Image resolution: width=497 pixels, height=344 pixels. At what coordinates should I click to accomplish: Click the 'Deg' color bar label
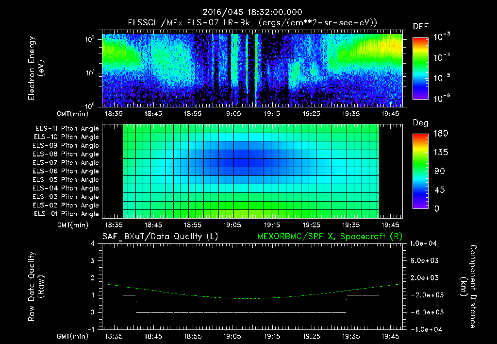point(421,123)
